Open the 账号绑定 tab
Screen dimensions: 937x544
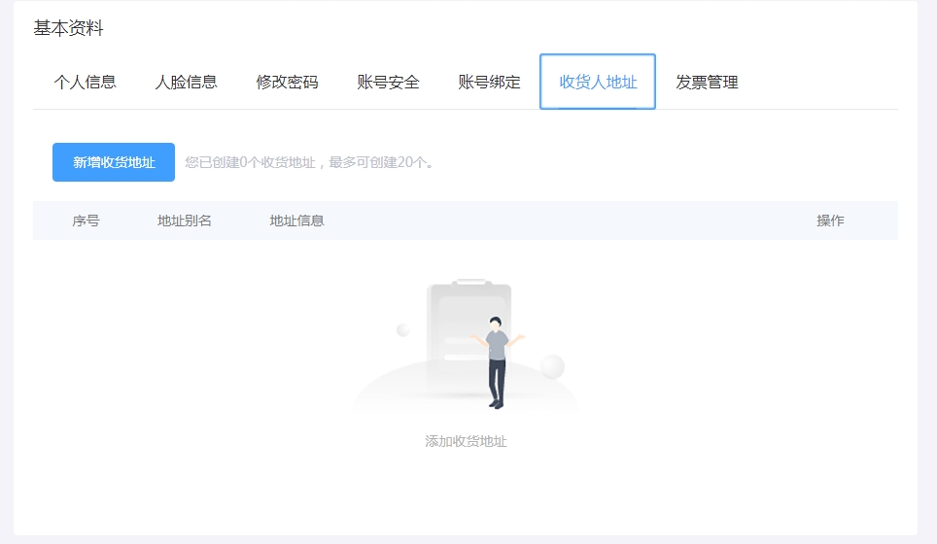tap(489, 82)
